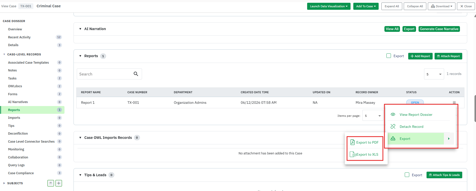Click View All in AI Narration
The width and height of the screenshot is (476, 191).
(392, 29)
